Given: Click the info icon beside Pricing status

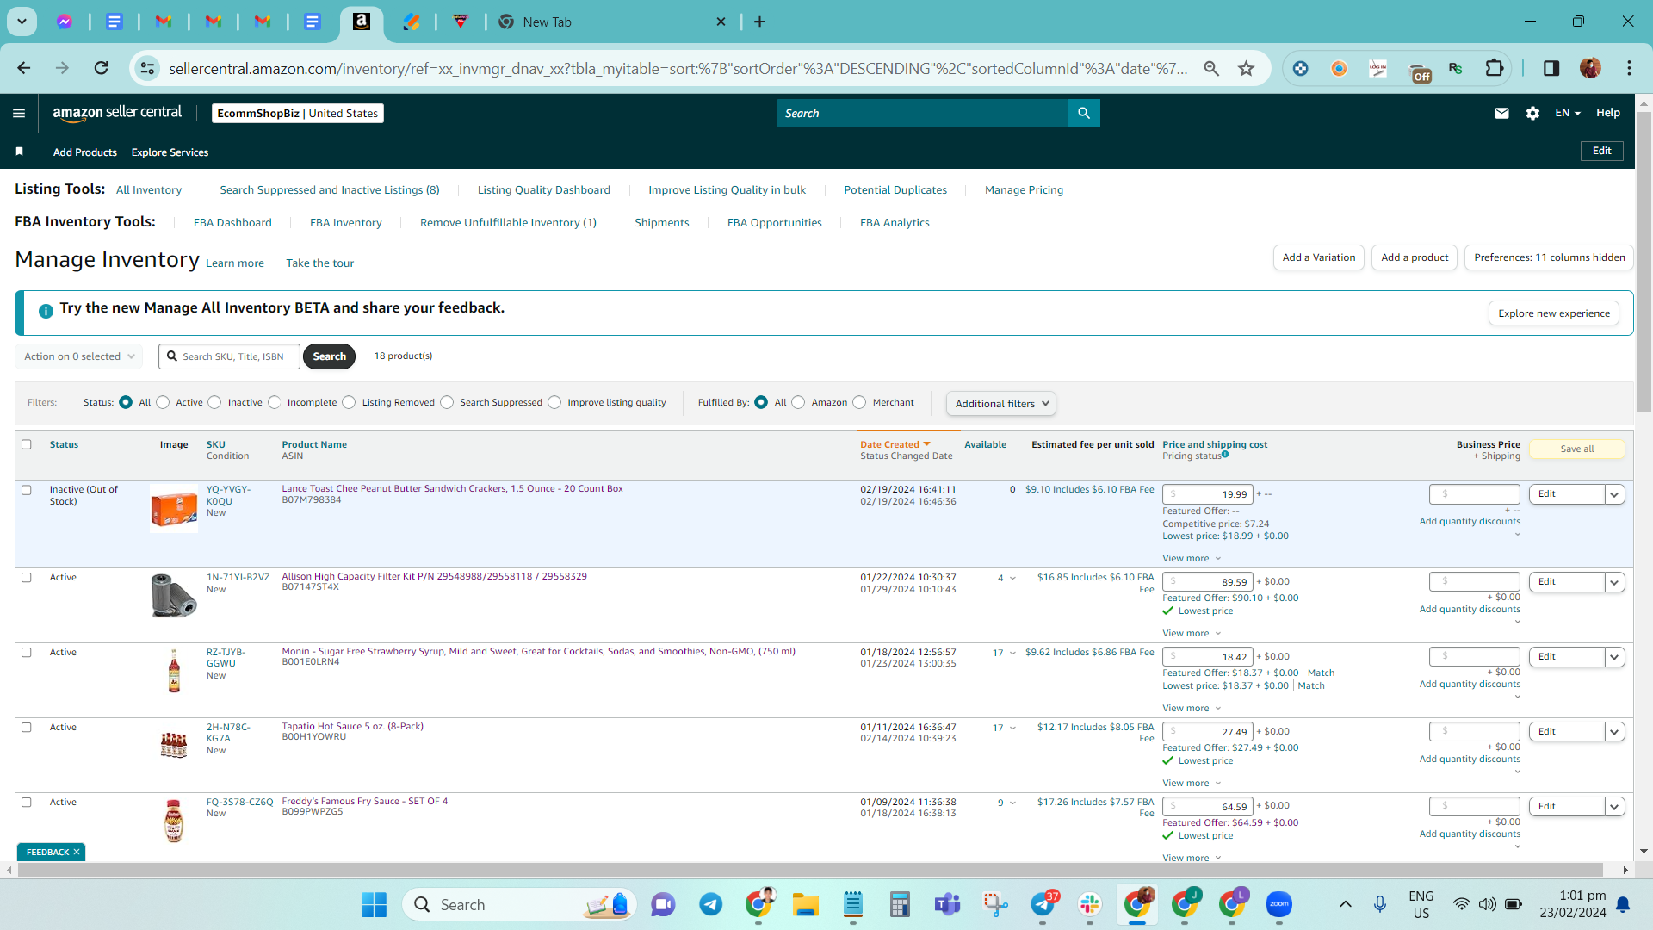Looking at the screenshot, I should [1225, 455].
